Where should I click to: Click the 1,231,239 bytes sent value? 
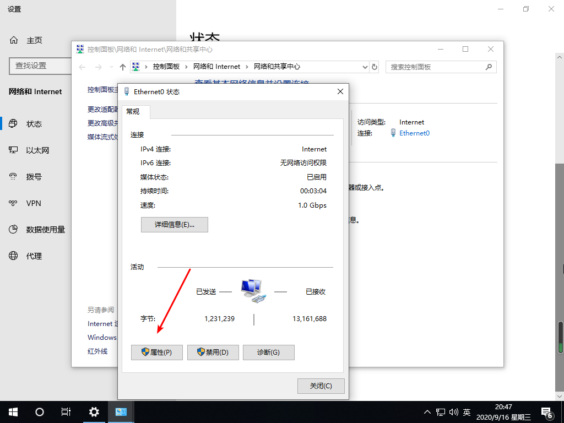219,319
